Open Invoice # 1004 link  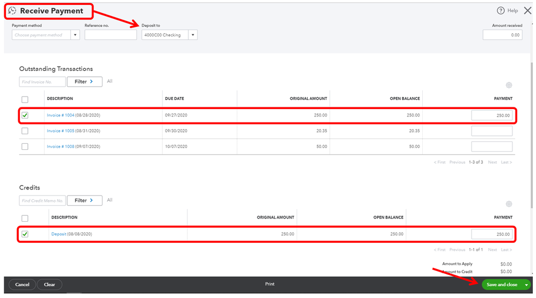[61, 115]
